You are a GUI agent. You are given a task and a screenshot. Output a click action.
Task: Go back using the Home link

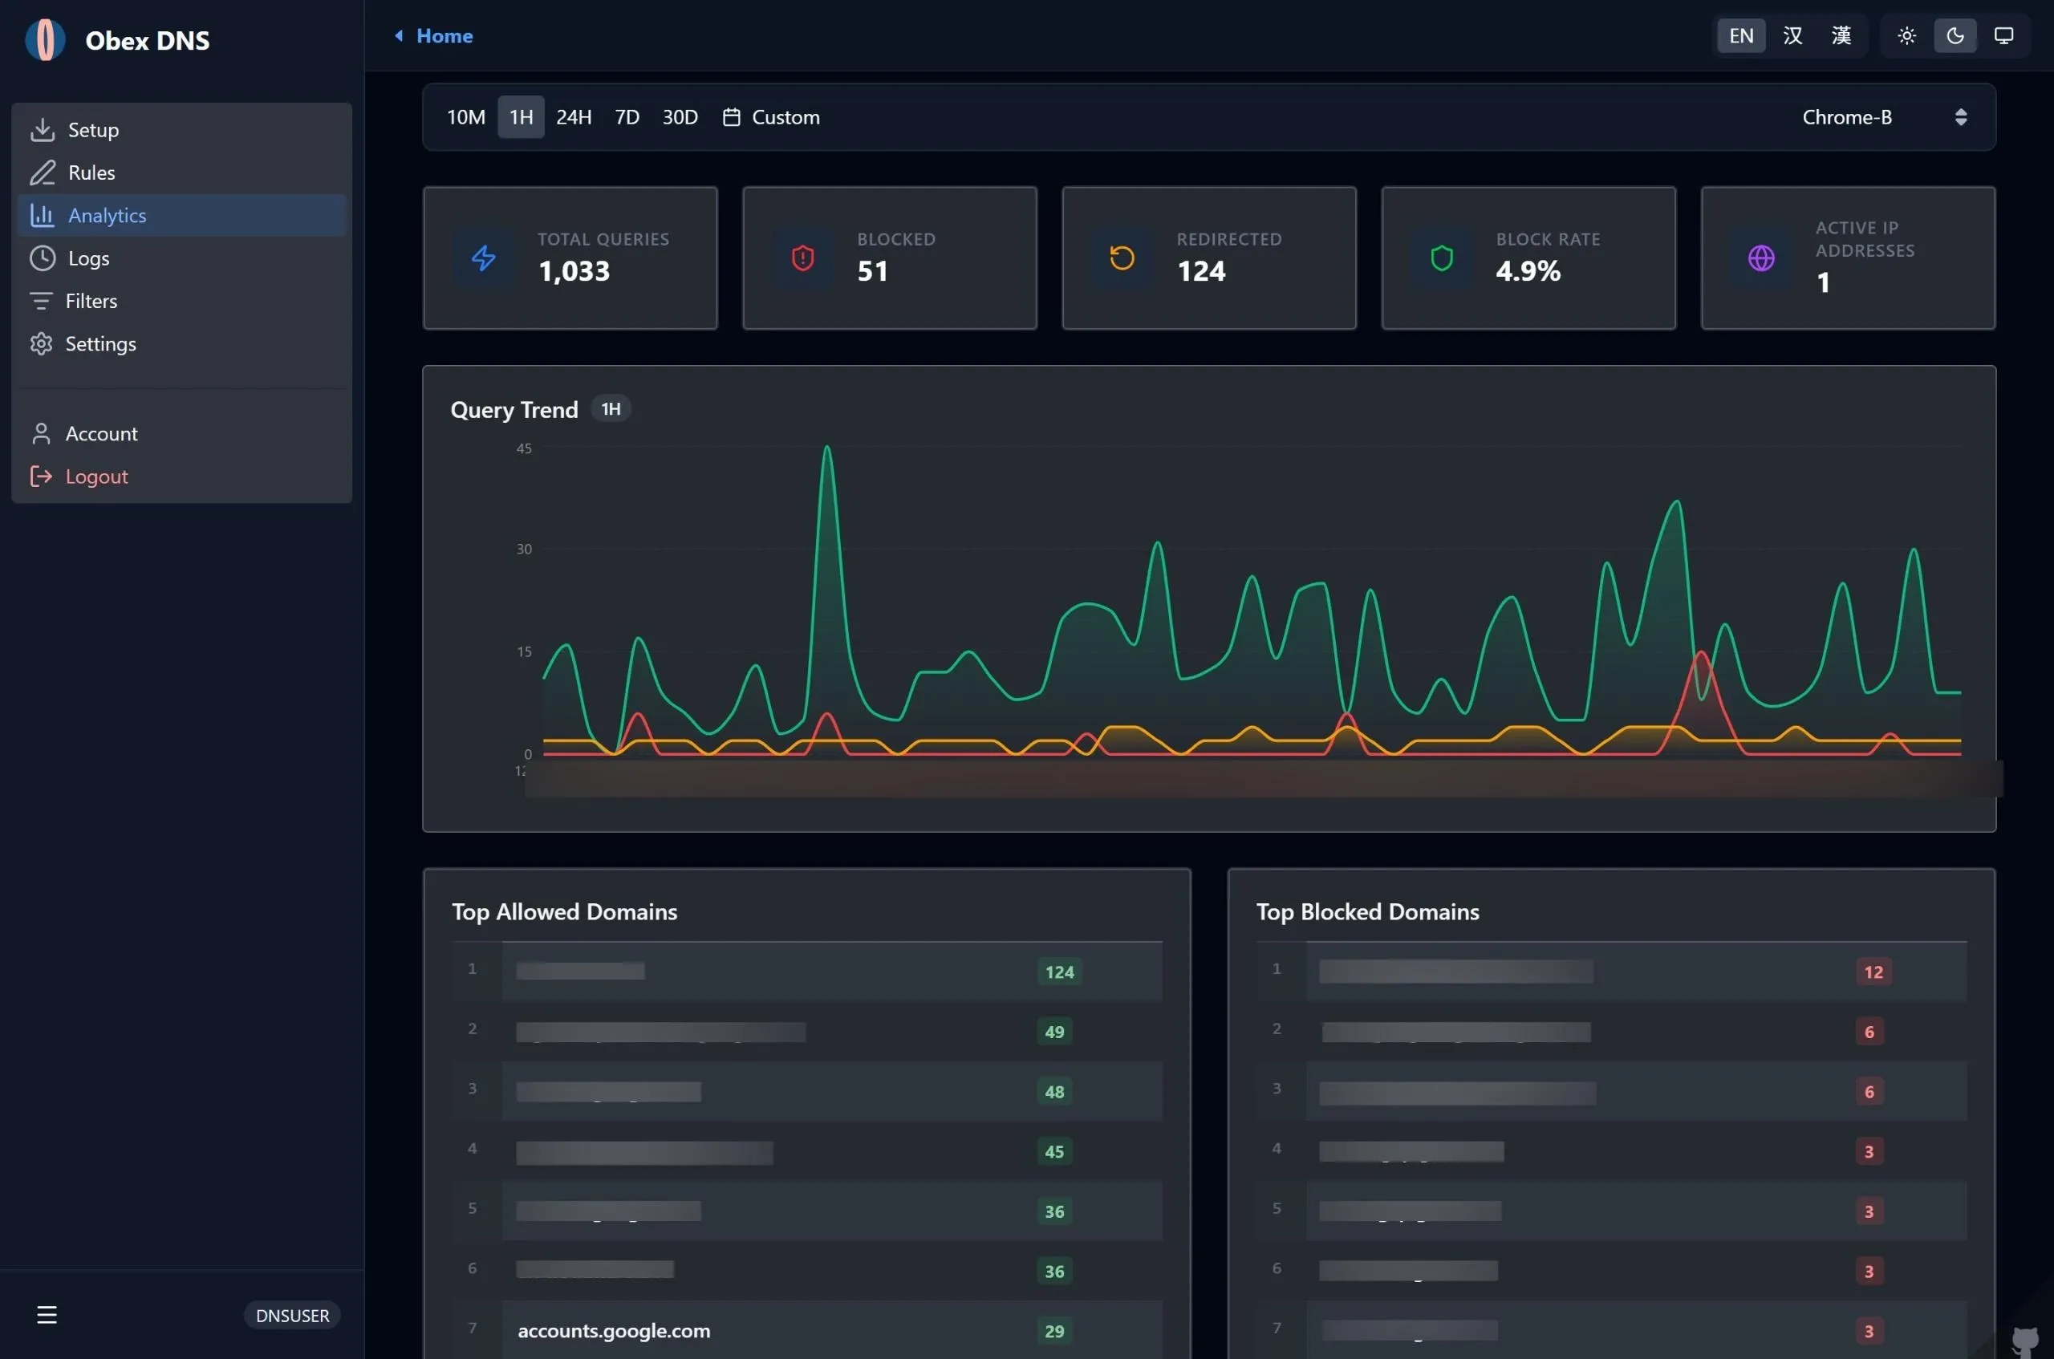pos(434,35)
